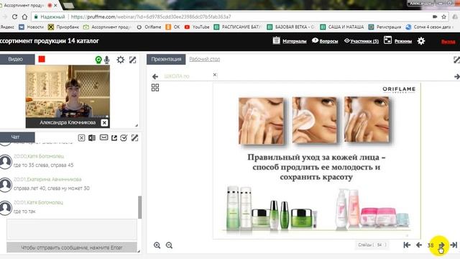Screen dimensions: 460x259
Task: Expand the chat panel to fullscreen
Action: point(134,137)
